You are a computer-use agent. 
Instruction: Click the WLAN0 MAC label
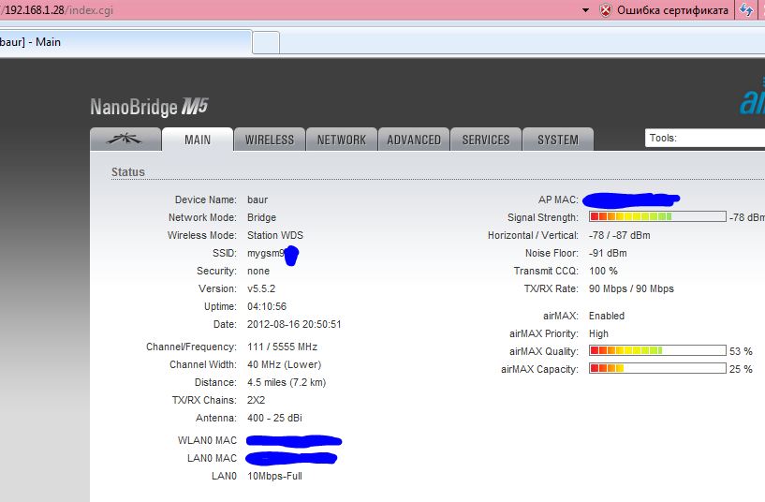click(x=207, y=440)
